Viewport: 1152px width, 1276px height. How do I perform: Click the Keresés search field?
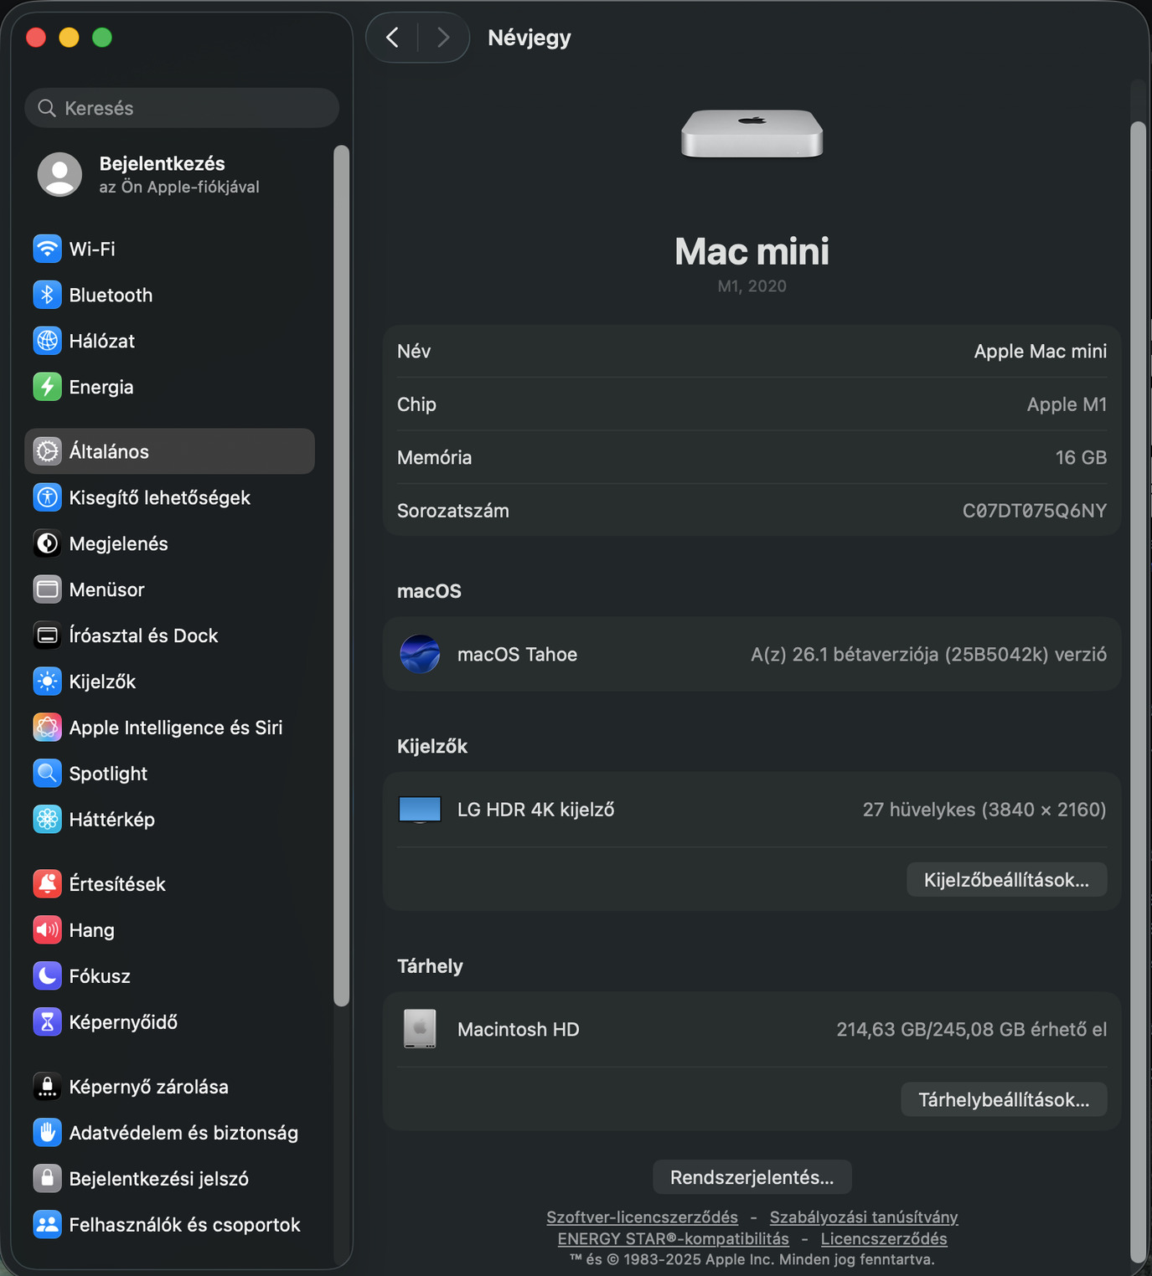coord(182,108)
